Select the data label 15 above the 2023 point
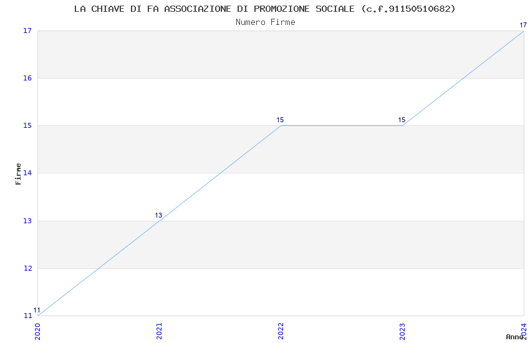The image size is (530, 343). click(402, 120)
